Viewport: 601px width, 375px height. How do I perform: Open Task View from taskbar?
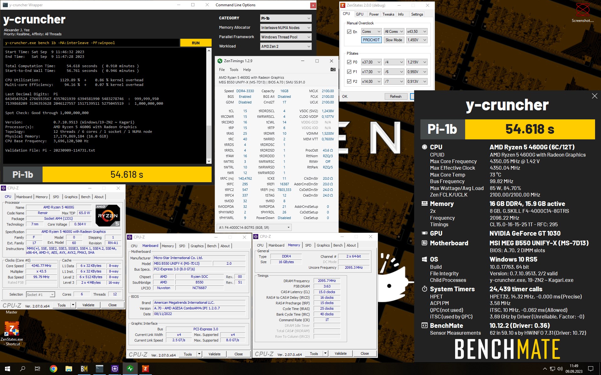click(x=38, y=369)
